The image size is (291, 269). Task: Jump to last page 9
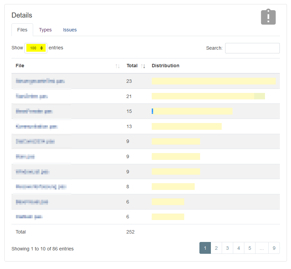coord(274,248)
